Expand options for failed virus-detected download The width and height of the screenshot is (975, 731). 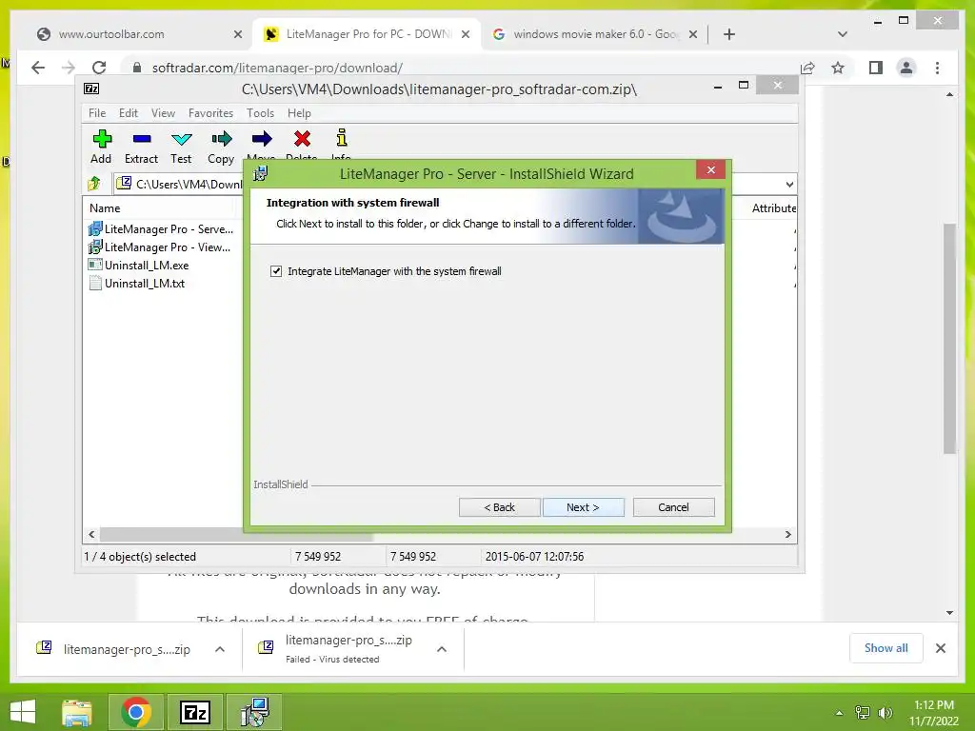[442, 649]
